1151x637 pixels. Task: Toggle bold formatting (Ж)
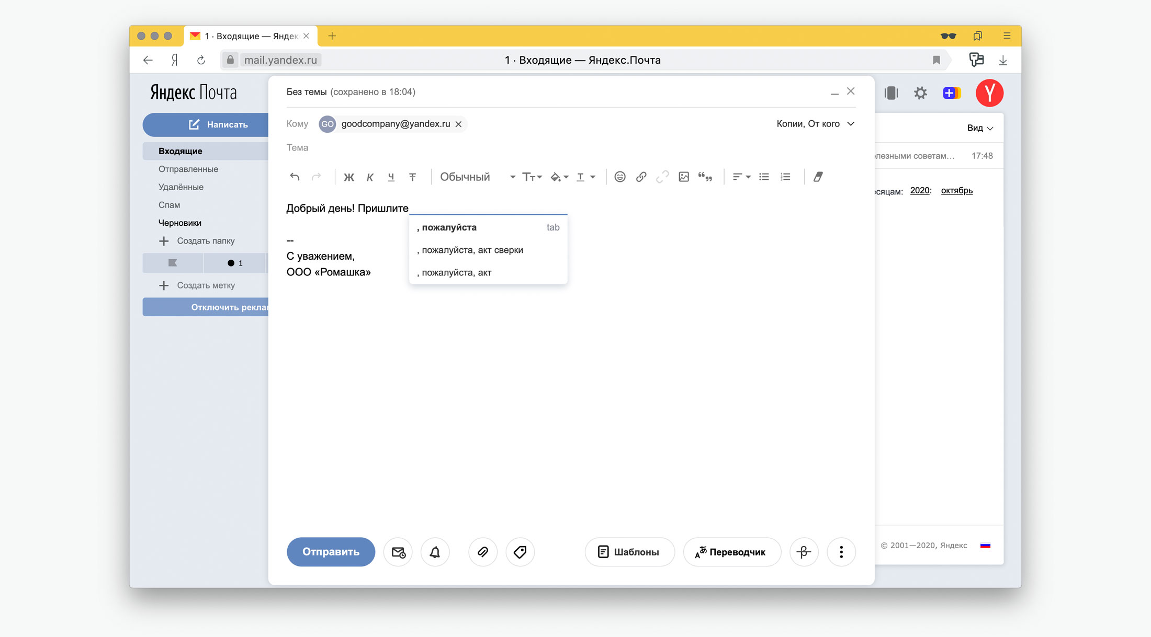coord(348,177)
